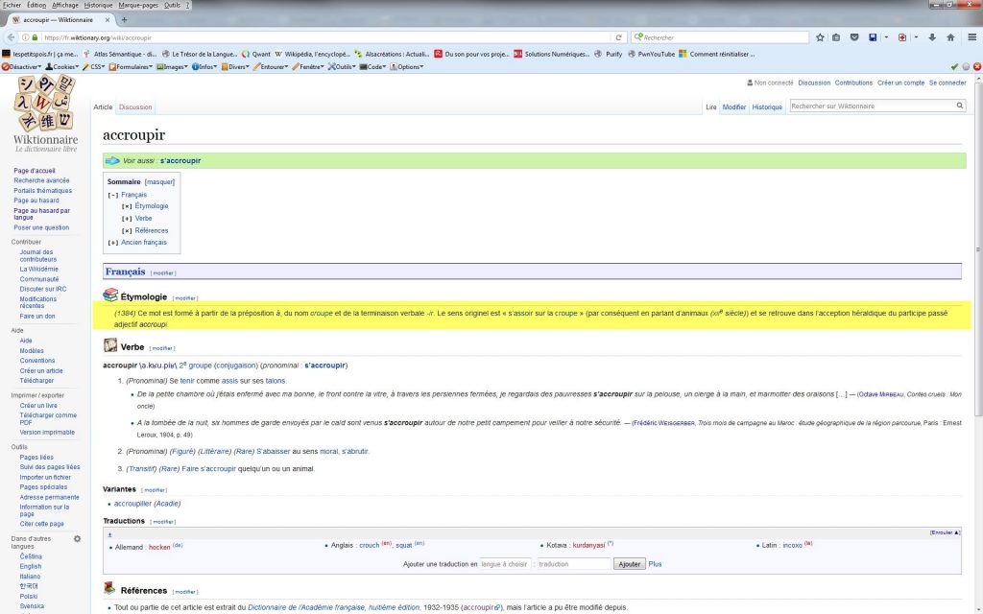The height and width of the screenshot is (614, 983).
Task: Open the Firefox hamburger menu
Action: click(971, 37)
